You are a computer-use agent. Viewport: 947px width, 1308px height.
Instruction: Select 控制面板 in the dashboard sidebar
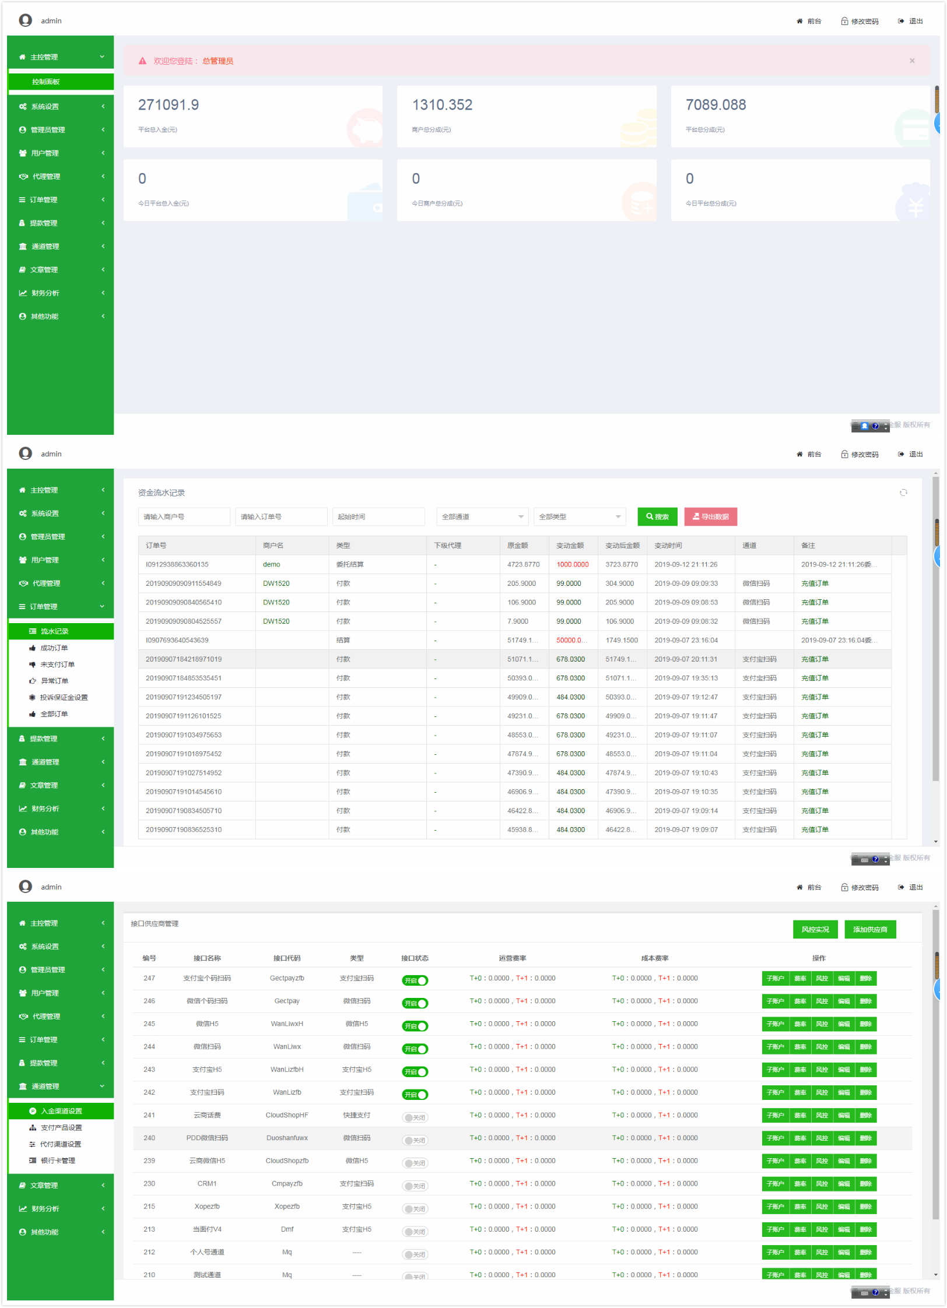point(61,82)
